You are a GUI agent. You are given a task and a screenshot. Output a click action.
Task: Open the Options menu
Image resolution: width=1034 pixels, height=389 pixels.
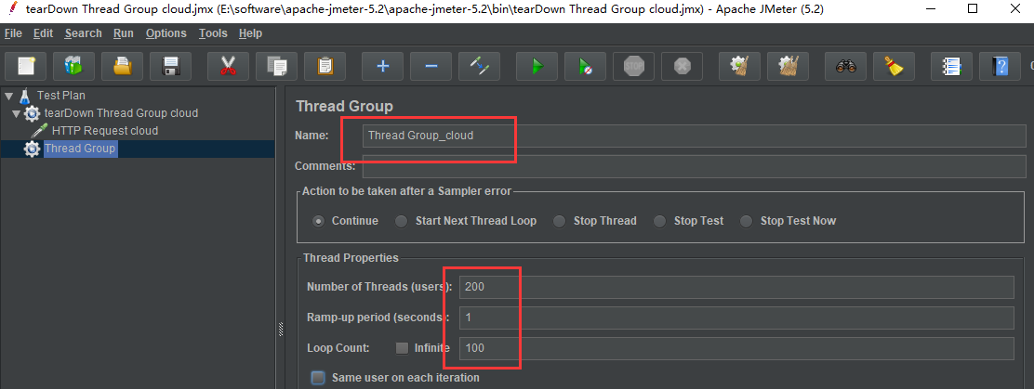tap(166, 33)
